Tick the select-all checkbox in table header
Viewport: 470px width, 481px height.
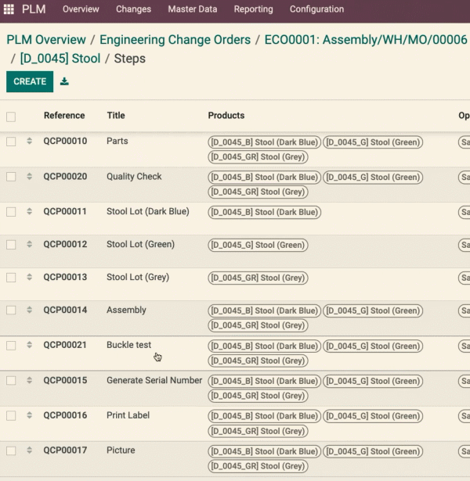(x=11, y=117)
